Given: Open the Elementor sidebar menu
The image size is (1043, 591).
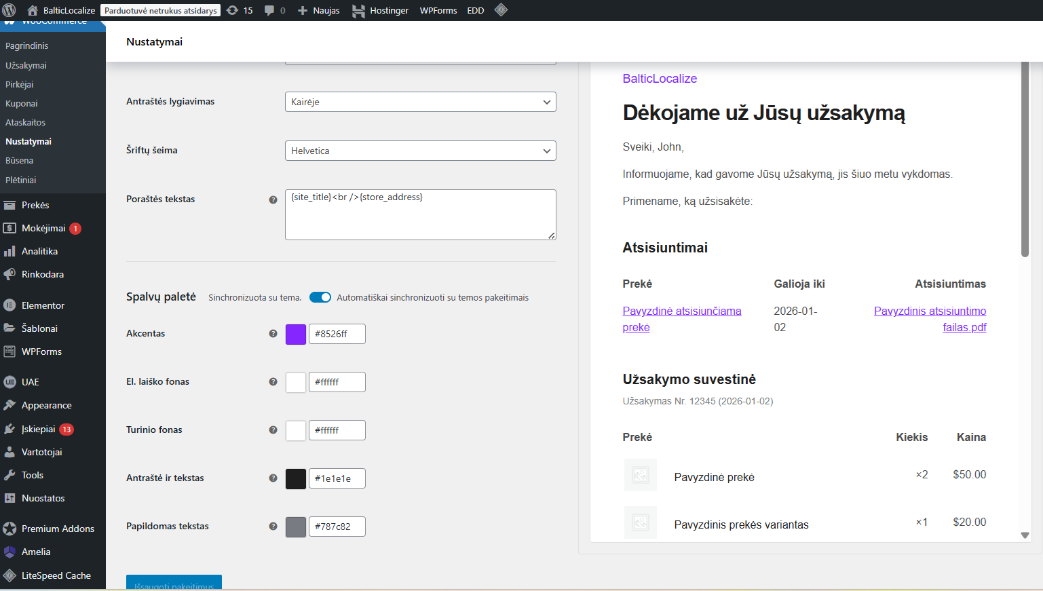Looking at the screenshot, I should pos(43,305).
